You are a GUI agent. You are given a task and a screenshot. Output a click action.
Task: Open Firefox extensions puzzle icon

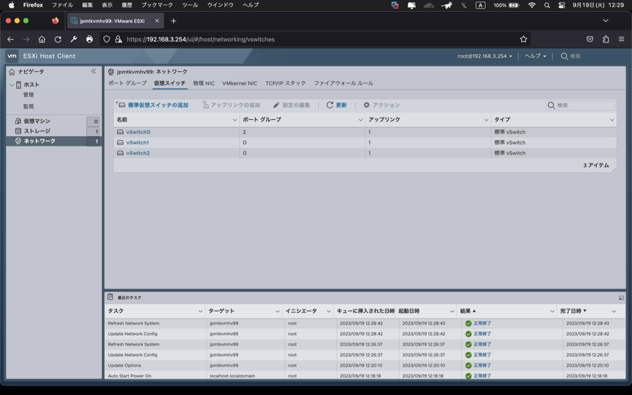click(606, 39)
